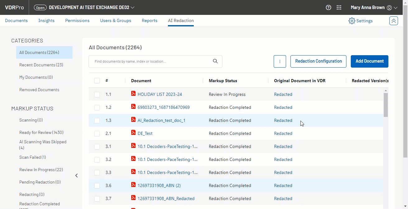Open the Documents tab
This screenshot has width=408, height=209.
16,20
